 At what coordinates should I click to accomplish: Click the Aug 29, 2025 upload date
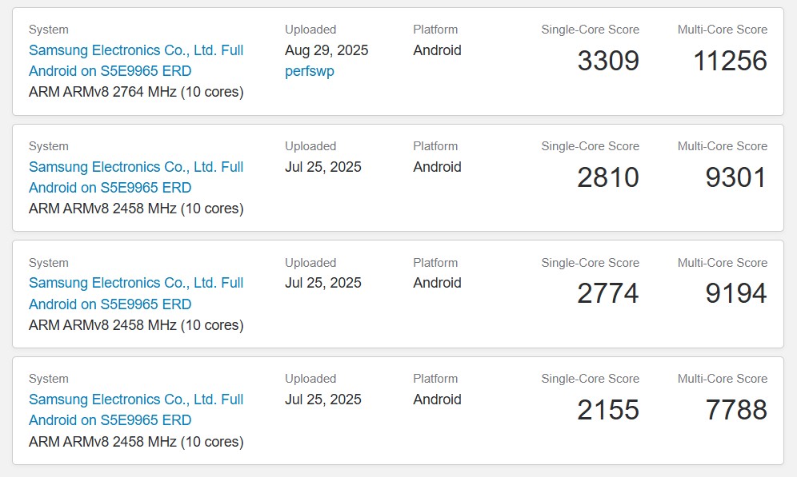click(x=326, y=50)
